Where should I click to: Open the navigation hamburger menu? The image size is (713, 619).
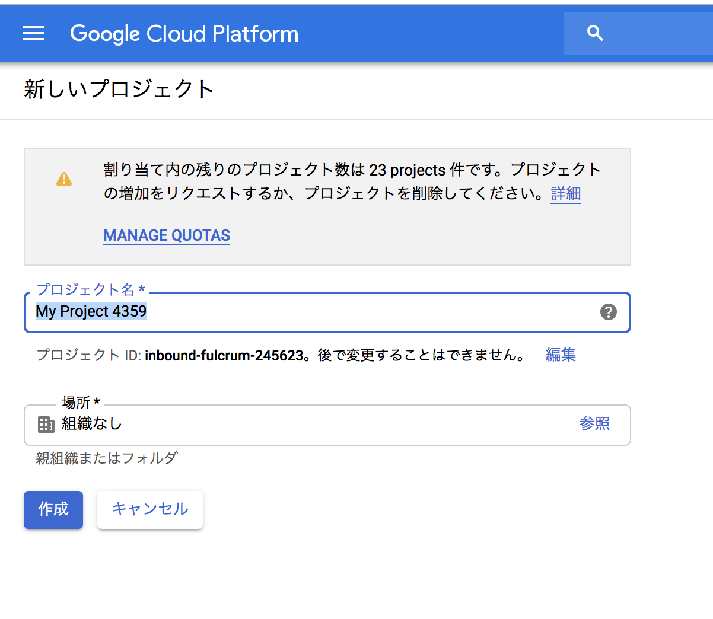click(33, 33)
